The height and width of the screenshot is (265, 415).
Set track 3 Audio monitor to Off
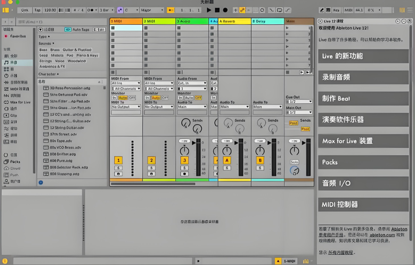pos(198,98)
